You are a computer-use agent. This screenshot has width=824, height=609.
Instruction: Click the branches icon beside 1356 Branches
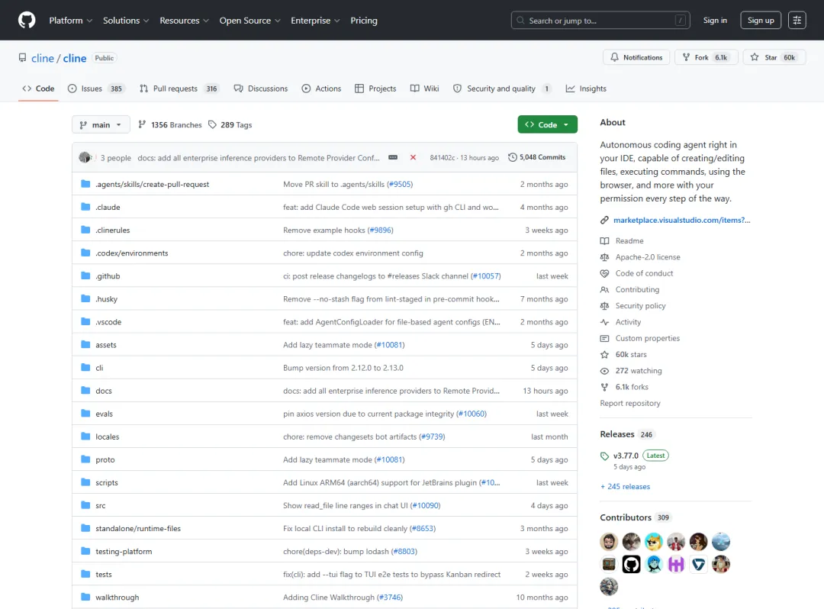(142, 124)
